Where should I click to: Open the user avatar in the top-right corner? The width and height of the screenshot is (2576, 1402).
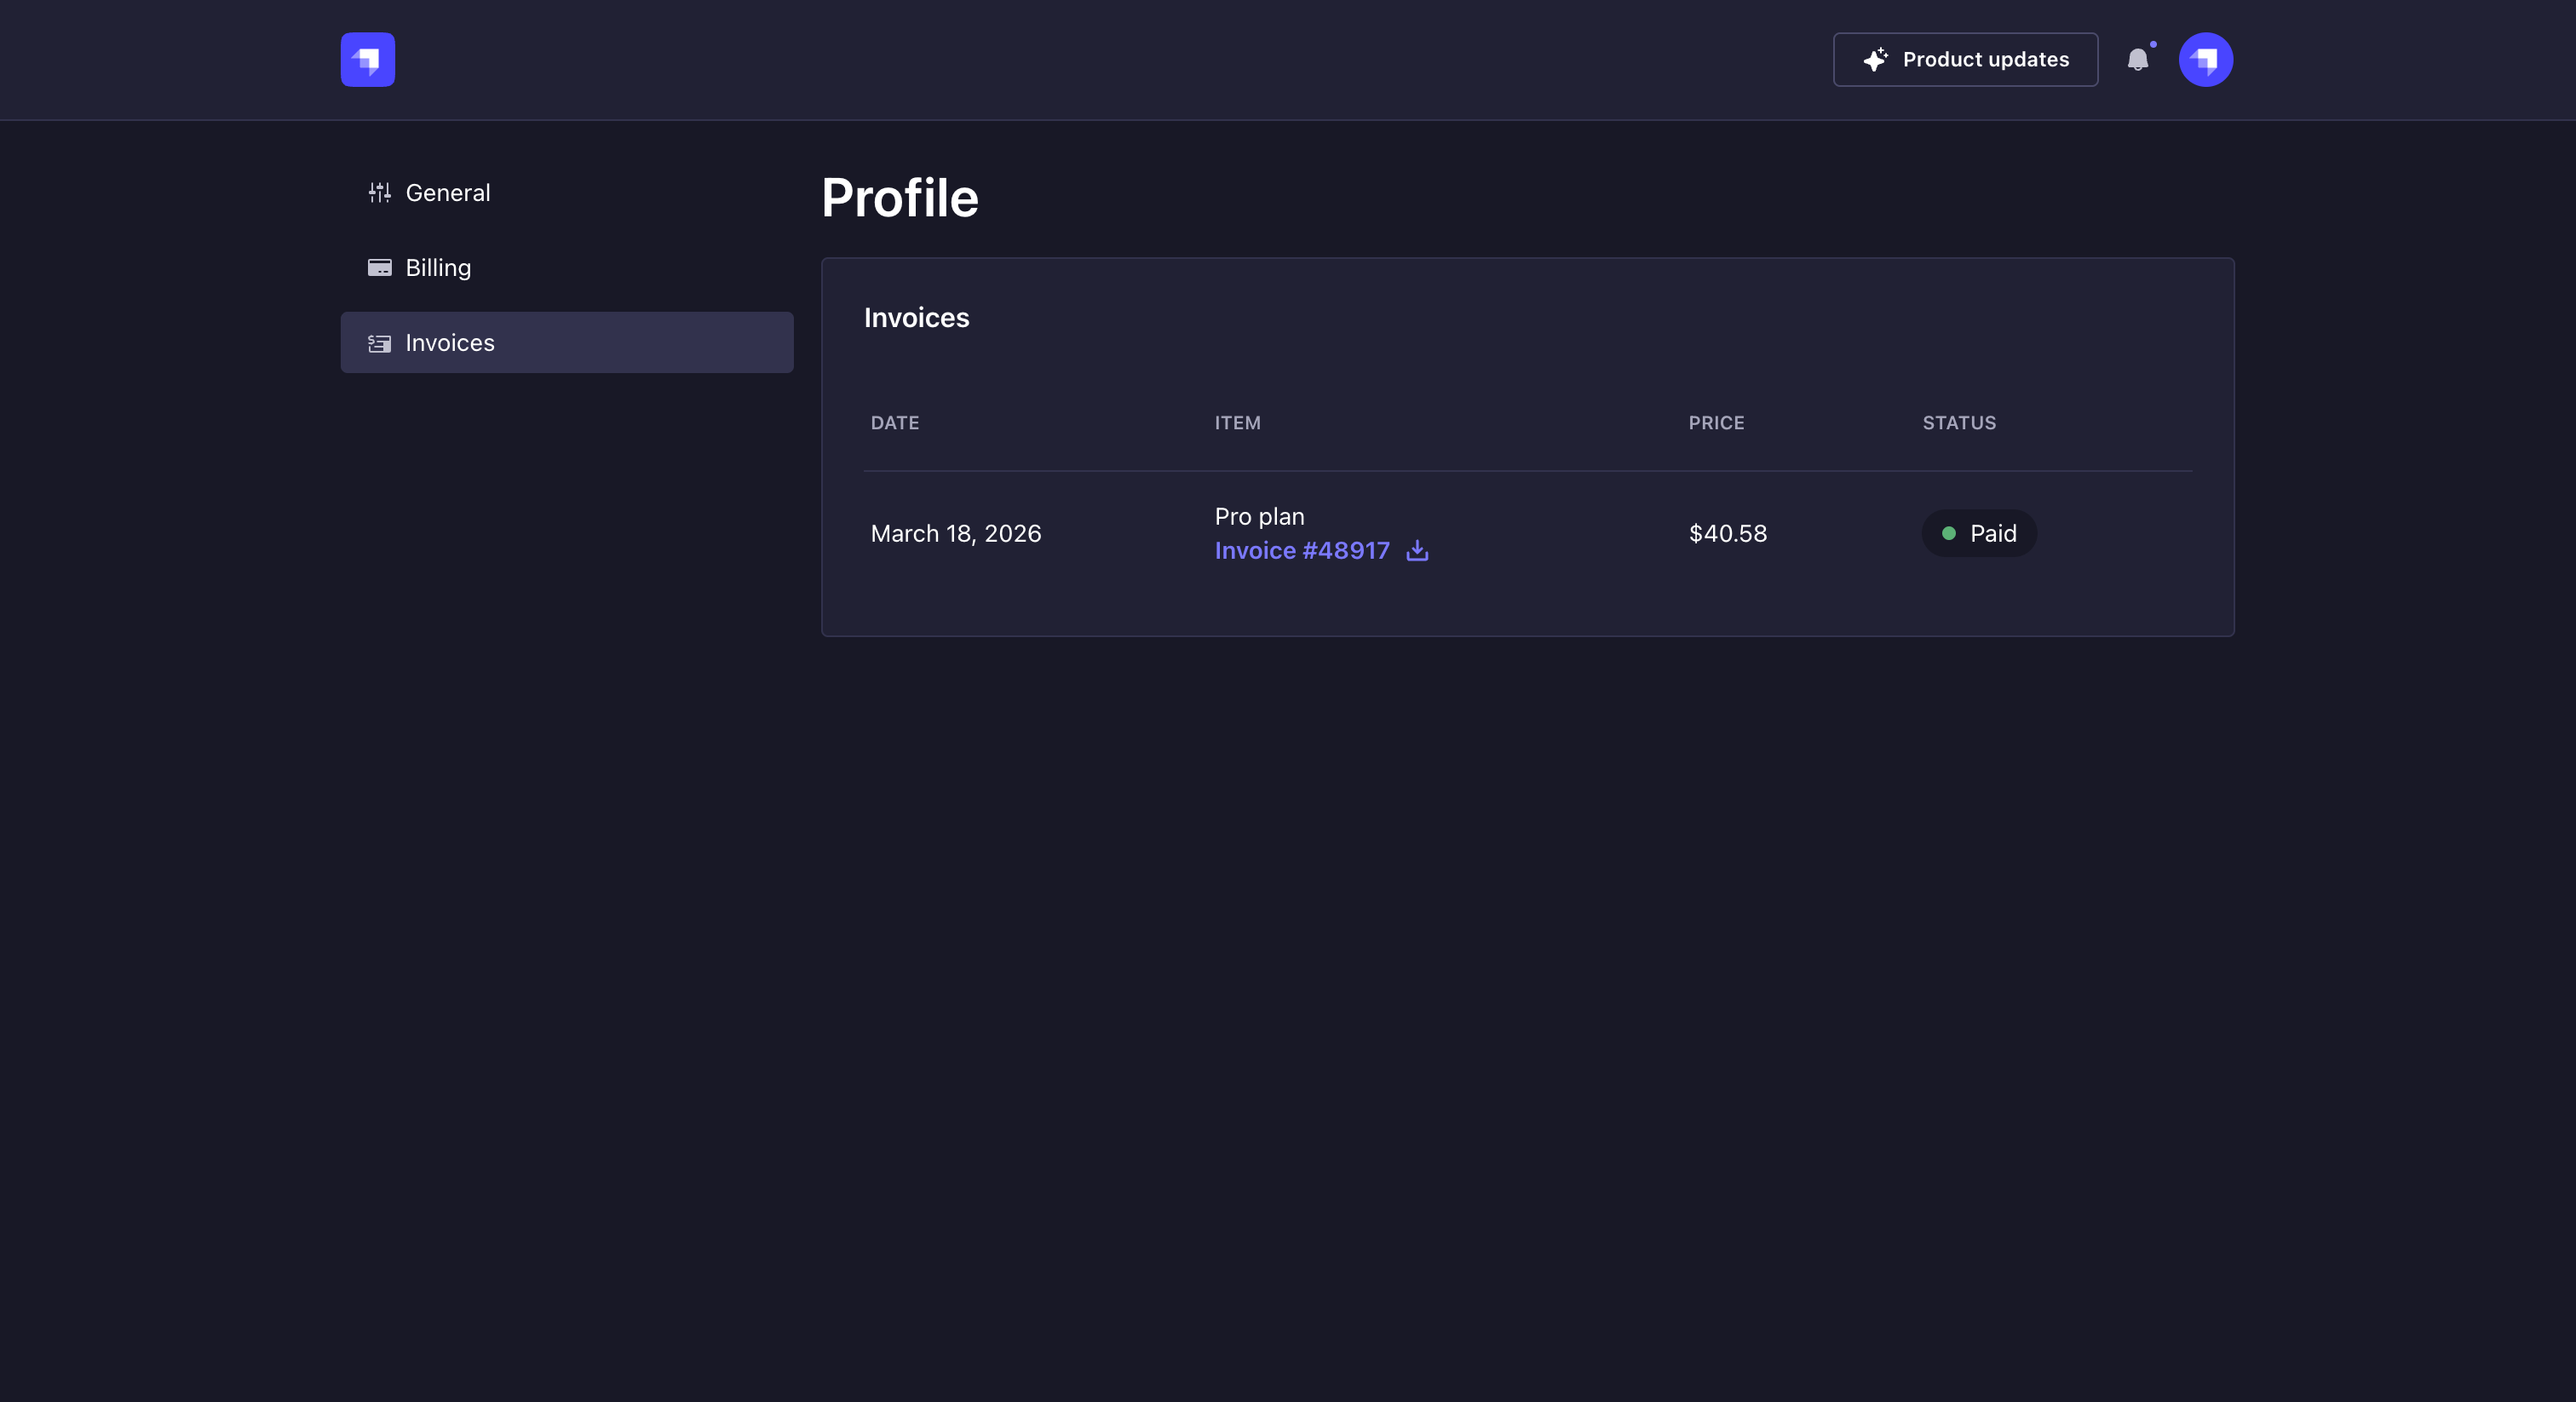pos(2206,59)
